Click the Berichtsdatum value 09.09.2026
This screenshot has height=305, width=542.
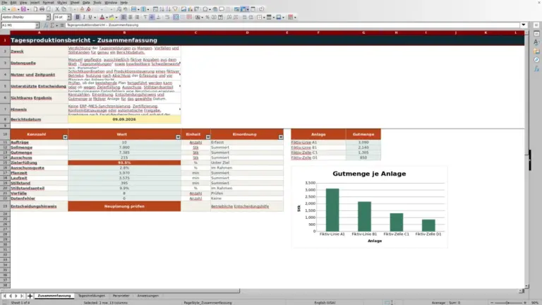point(124,119)
